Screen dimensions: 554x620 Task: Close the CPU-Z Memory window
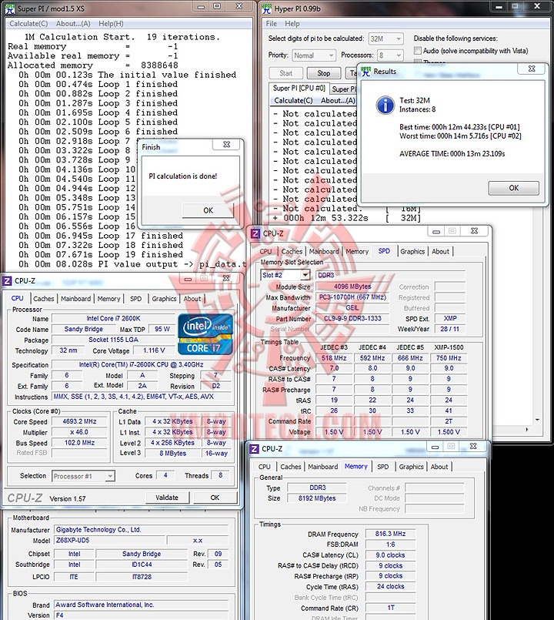(x=473, y=447)
